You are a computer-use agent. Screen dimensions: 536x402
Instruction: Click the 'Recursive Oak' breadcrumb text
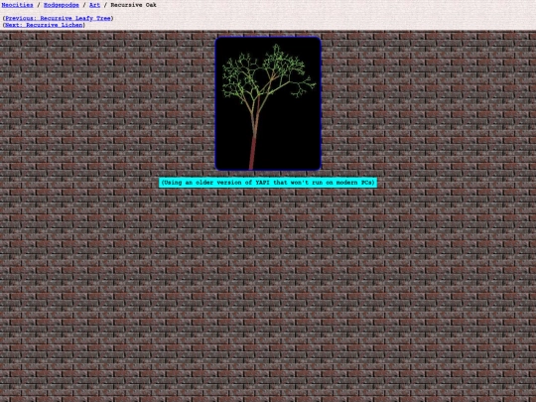(x=133, y=5)
